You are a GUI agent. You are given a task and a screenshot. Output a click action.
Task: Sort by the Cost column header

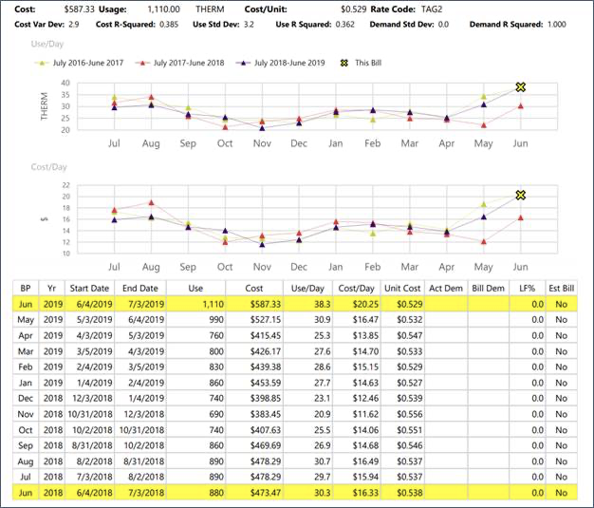[255, 288]
